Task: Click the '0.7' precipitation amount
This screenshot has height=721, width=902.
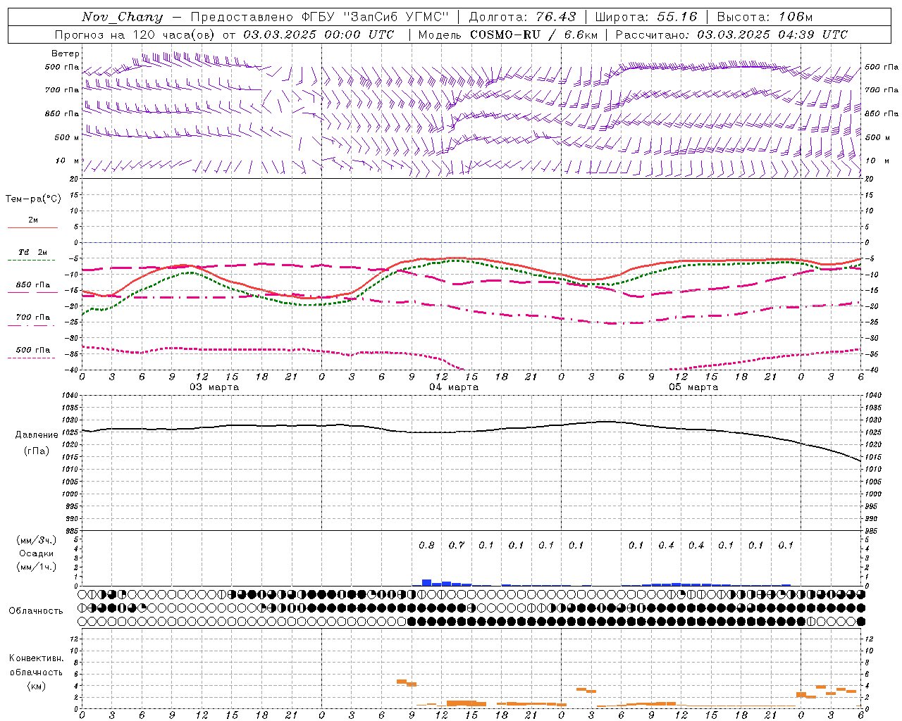Action: pos(457,545)
